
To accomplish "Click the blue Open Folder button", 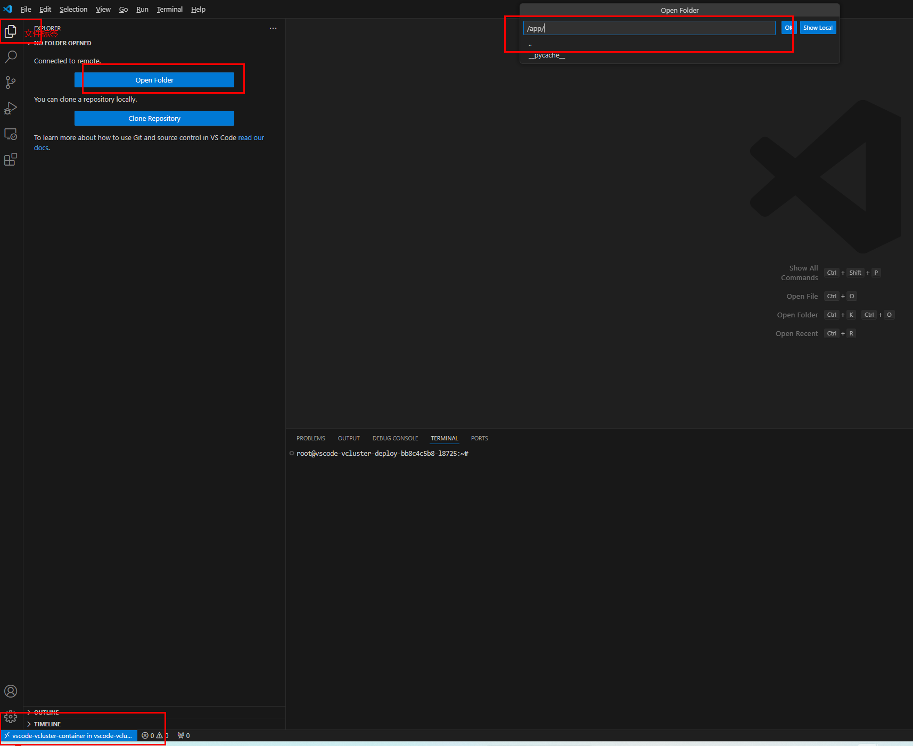I will [x=154, y=80].
